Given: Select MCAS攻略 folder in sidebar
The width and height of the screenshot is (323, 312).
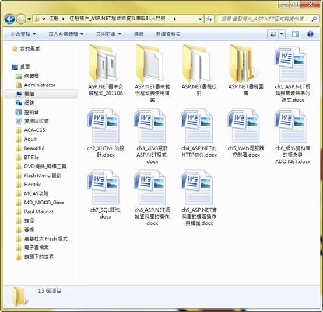Looking at the screenshot, I should 32,193.
